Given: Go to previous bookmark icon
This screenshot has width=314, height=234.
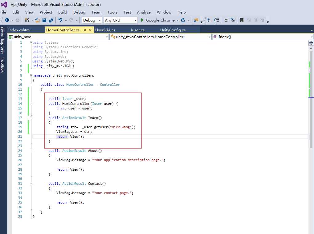Looking at the screenshot, I should [249, 20].
